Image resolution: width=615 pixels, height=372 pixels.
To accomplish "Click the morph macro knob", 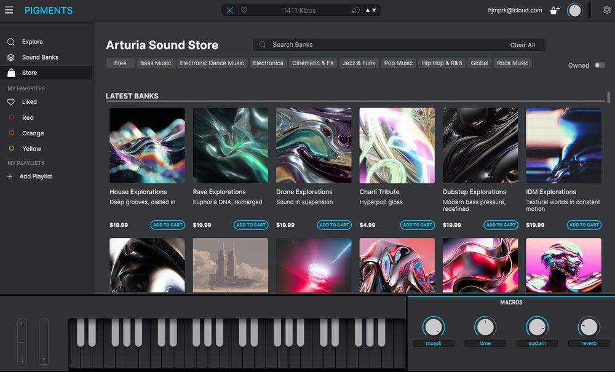I will tap(434, 327).
